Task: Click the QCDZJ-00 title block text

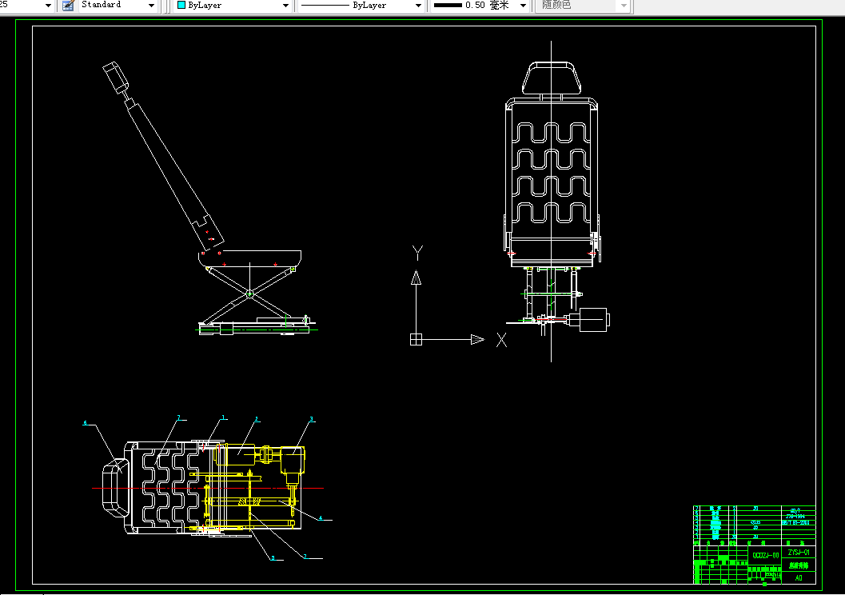Action: pos(765,555)
